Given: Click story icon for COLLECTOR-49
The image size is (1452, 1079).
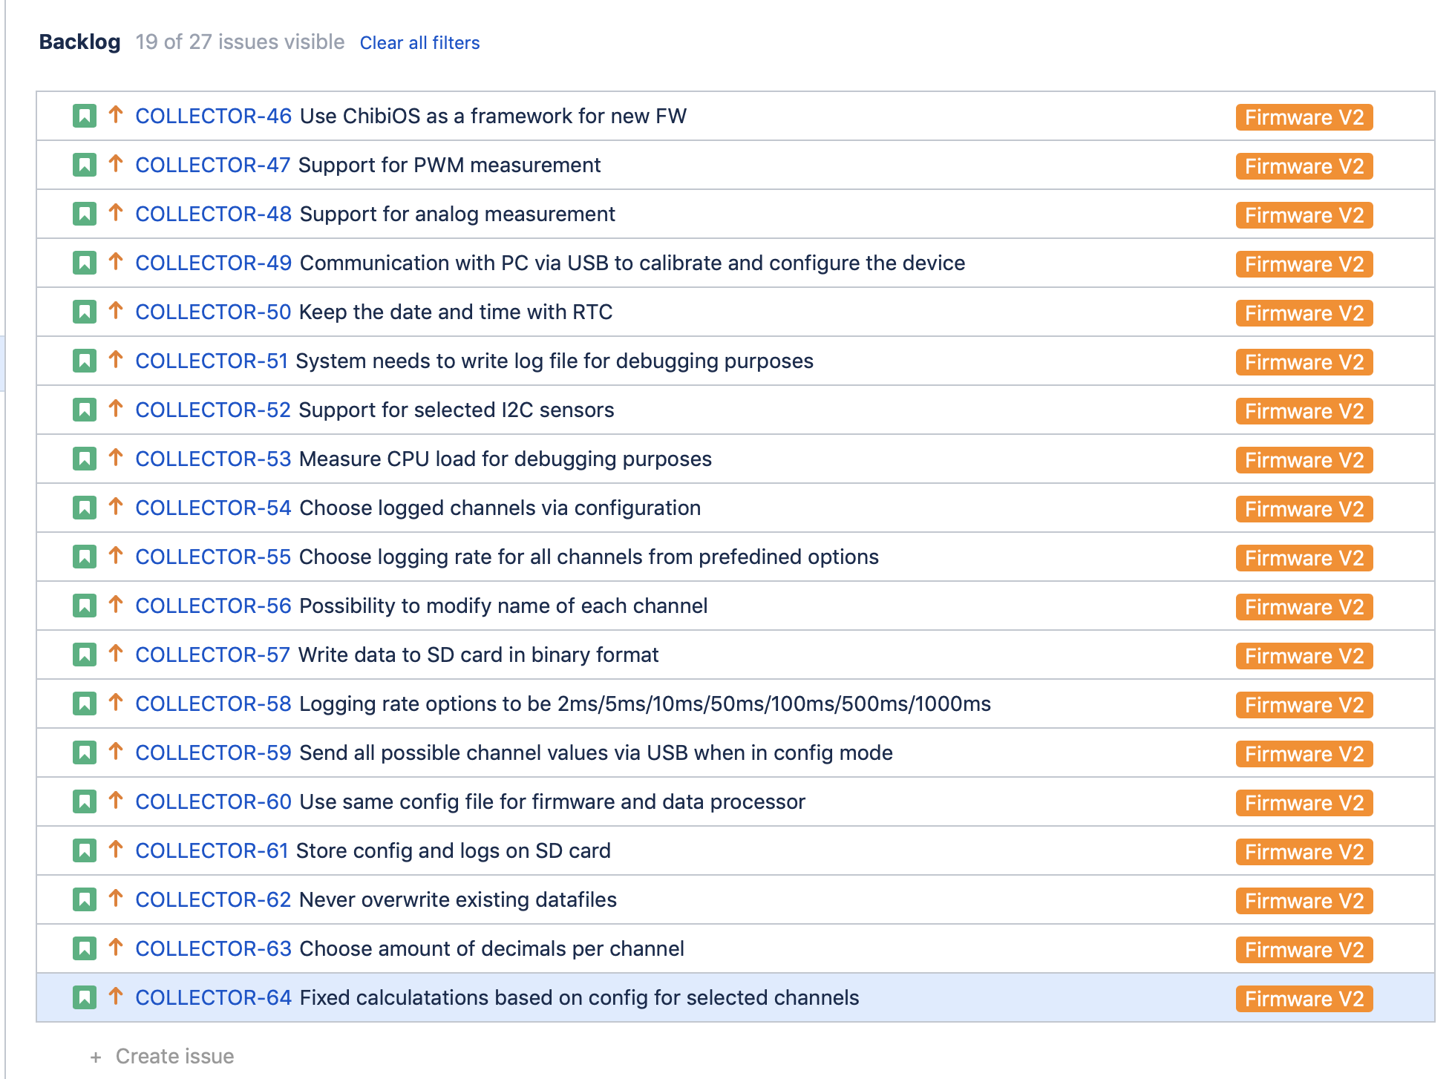Looking at the screenshot, I should pos(85,263).
